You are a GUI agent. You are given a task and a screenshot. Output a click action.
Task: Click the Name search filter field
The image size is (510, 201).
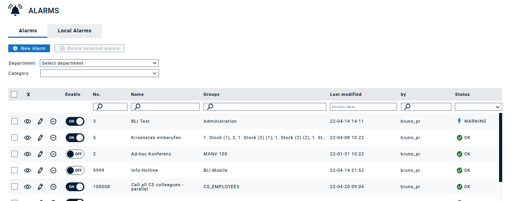(165, 107)
